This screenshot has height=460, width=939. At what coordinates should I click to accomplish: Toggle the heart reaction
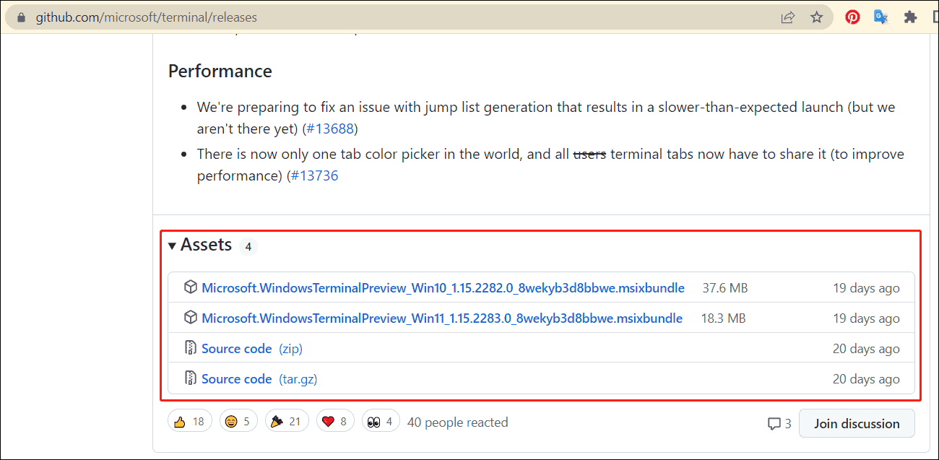(x=335, y=422)
